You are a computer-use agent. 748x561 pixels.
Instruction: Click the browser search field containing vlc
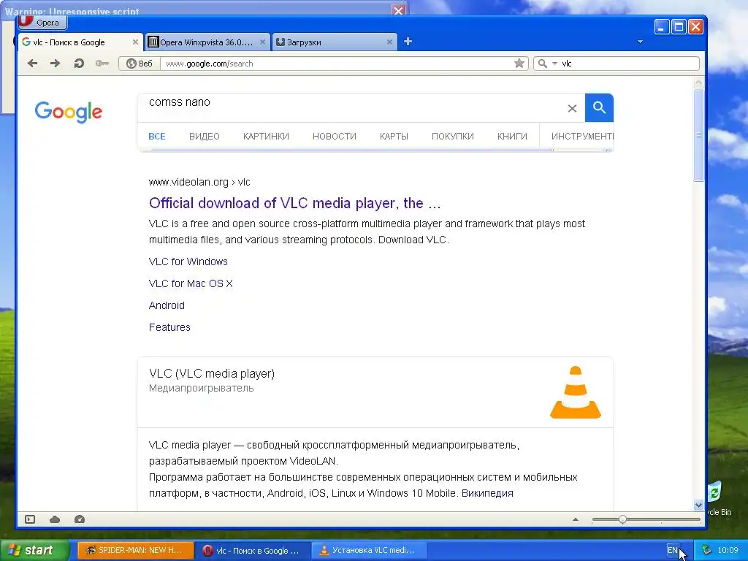coord(629,64)
